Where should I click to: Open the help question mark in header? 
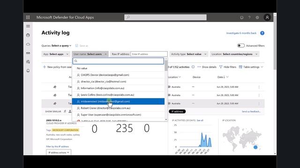pyautogui.click(x=249, y=17)
